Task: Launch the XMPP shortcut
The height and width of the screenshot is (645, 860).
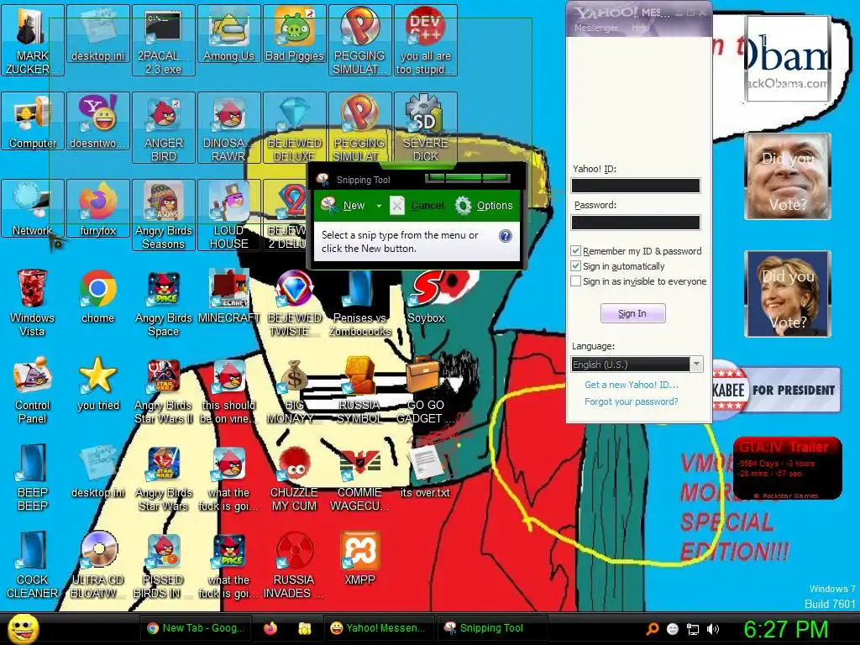Action: pos(359,558)
